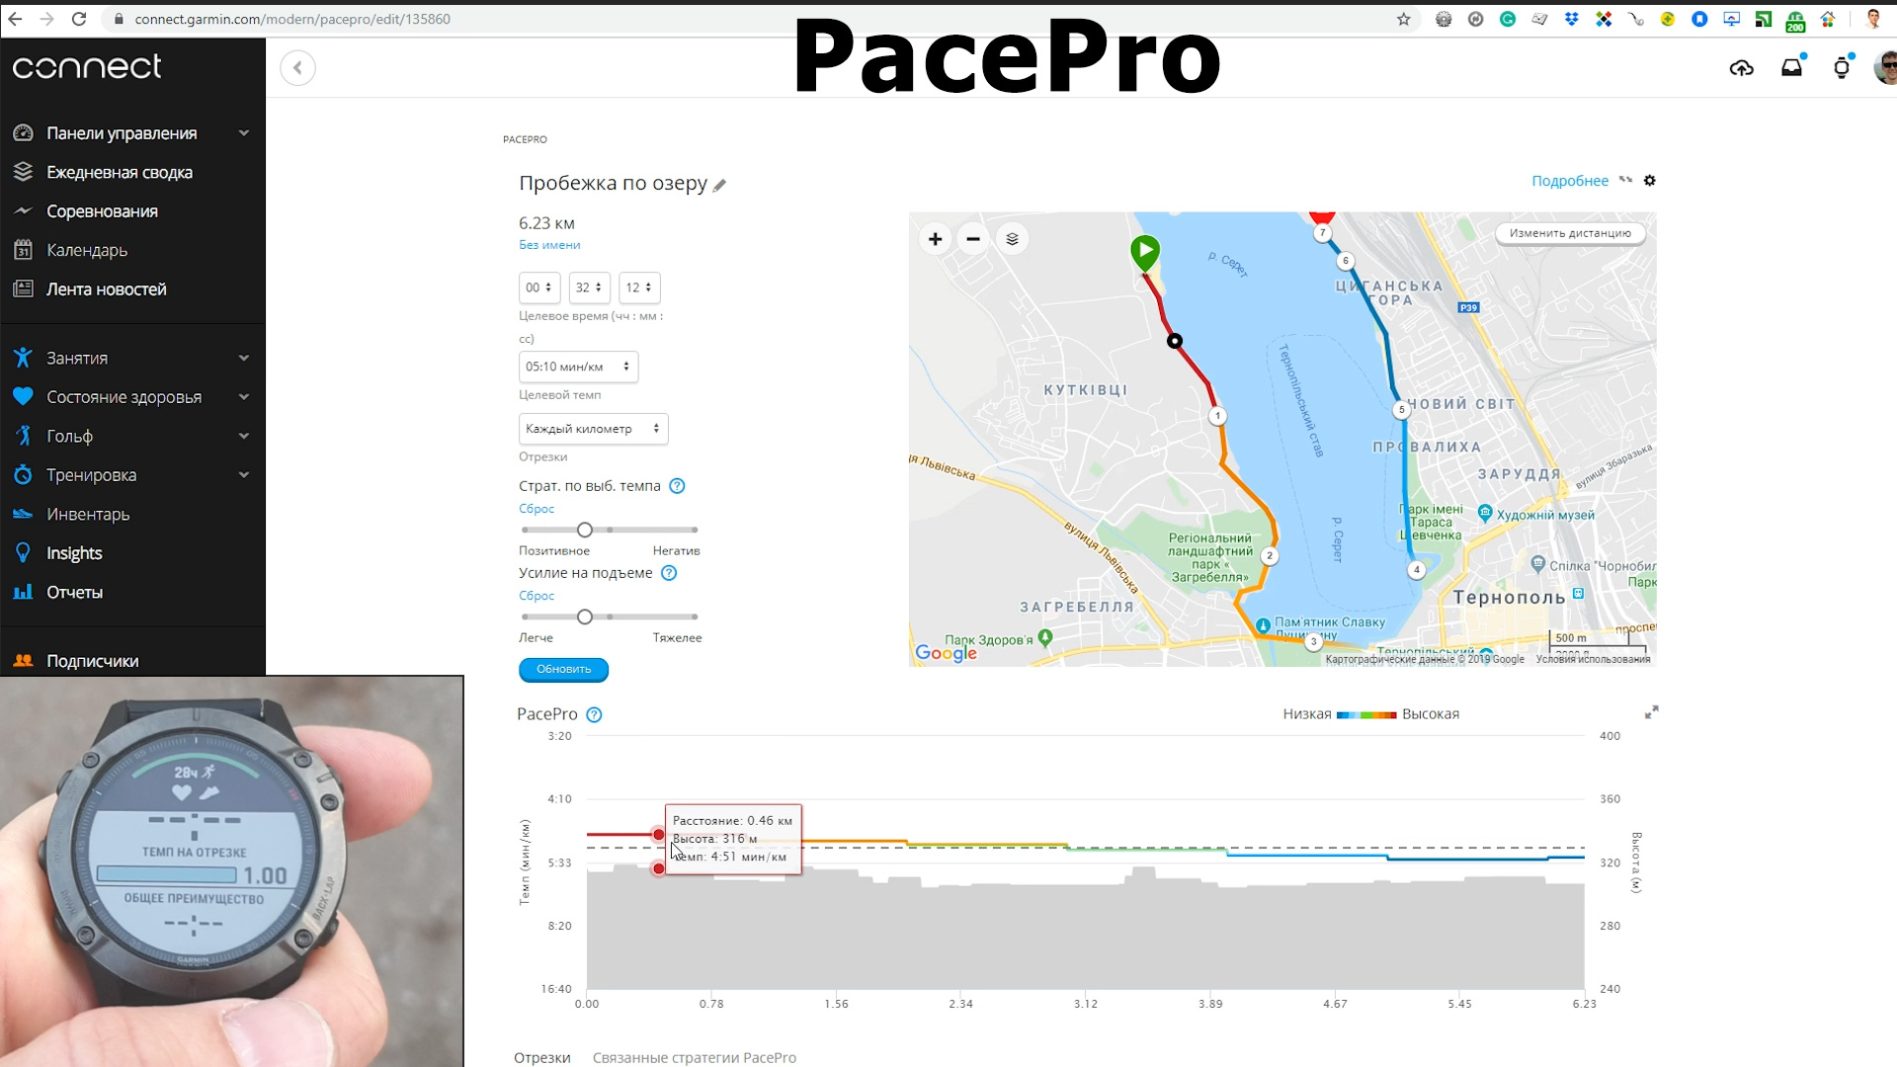Open the map layers selector icon

1012,239
